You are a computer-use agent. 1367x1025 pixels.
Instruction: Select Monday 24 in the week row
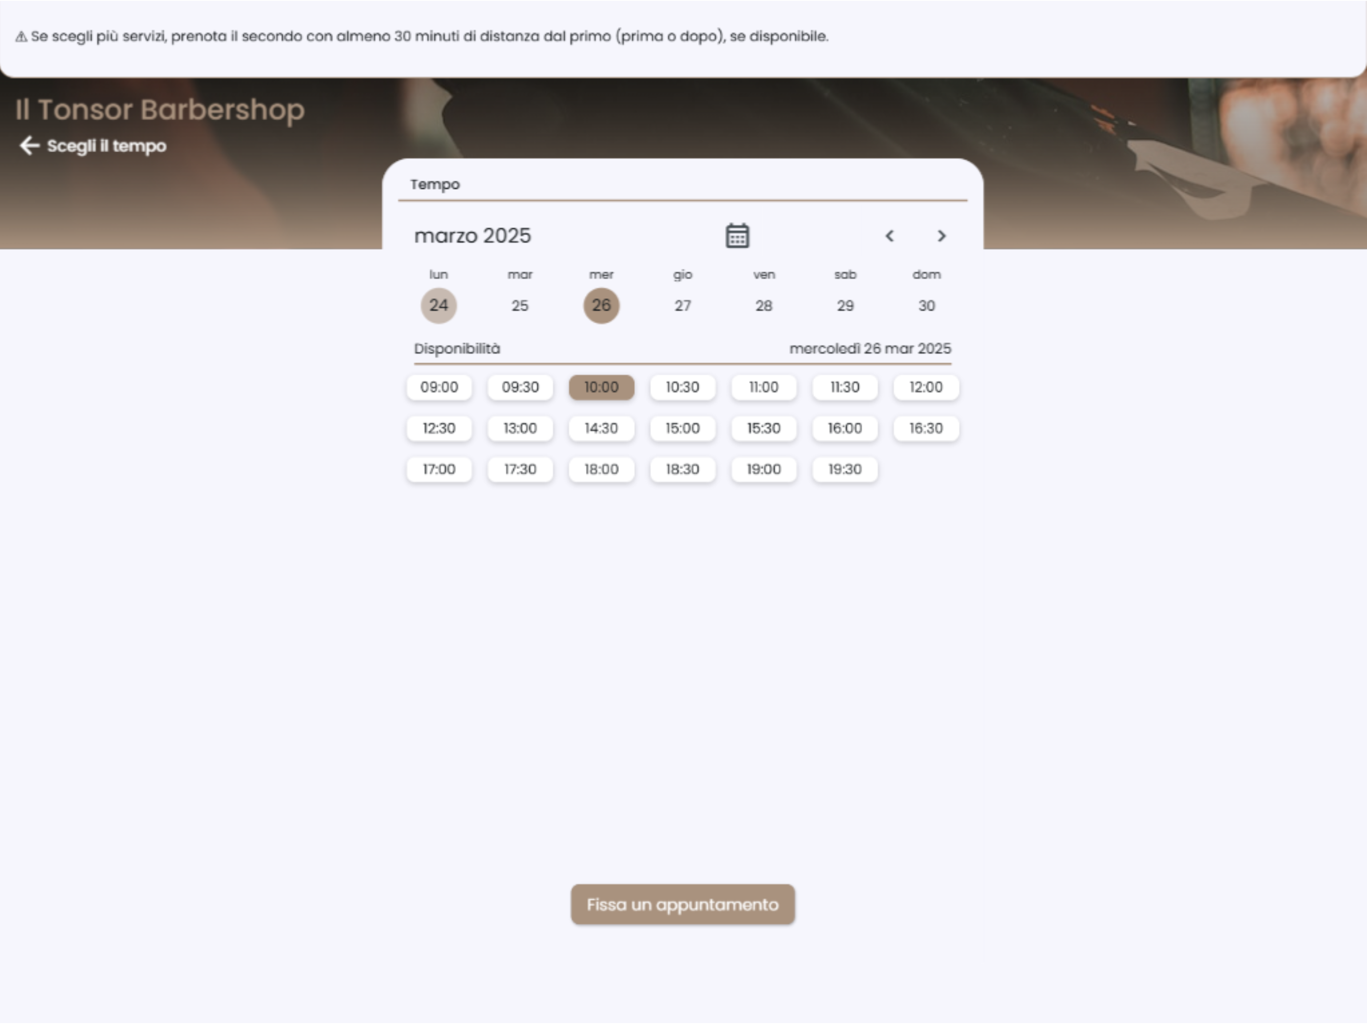439,305
